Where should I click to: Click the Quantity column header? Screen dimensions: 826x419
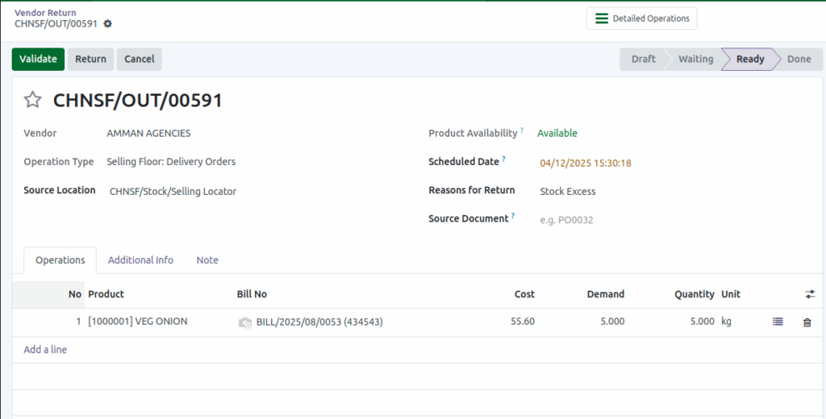pos(695,294)
